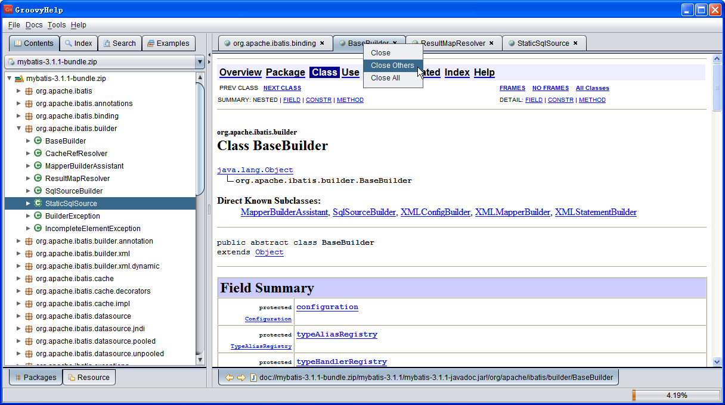Click the Overview link in the javadoc navbar
Viewport: 725px width, 405px height.
[x=240, y=72]
